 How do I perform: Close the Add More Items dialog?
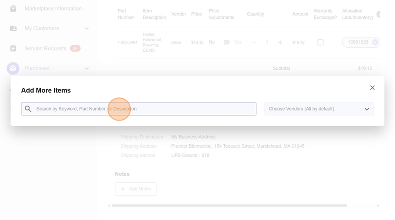point(372,88)
